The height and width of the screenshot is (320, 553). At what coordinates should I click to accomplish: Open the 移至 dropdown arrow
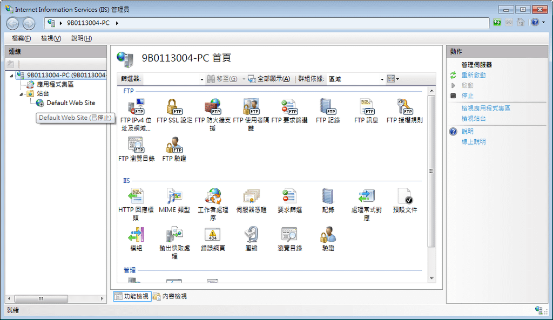click(244, 79)
